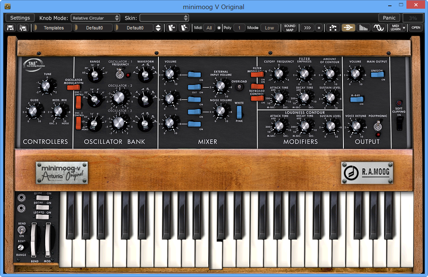
Task: Toggle the Soft Clipping black switch
Action: (x=399, y=123)
